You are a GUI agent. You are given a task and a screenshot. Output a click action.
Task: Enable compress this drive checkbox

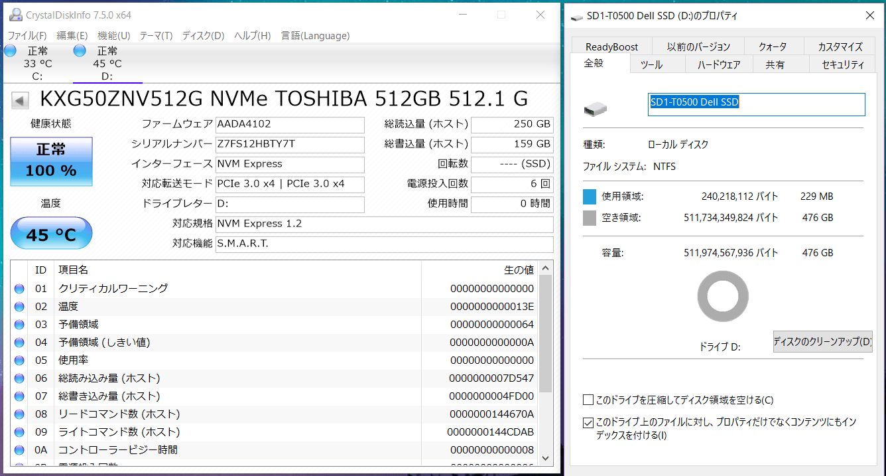point(588,400)
